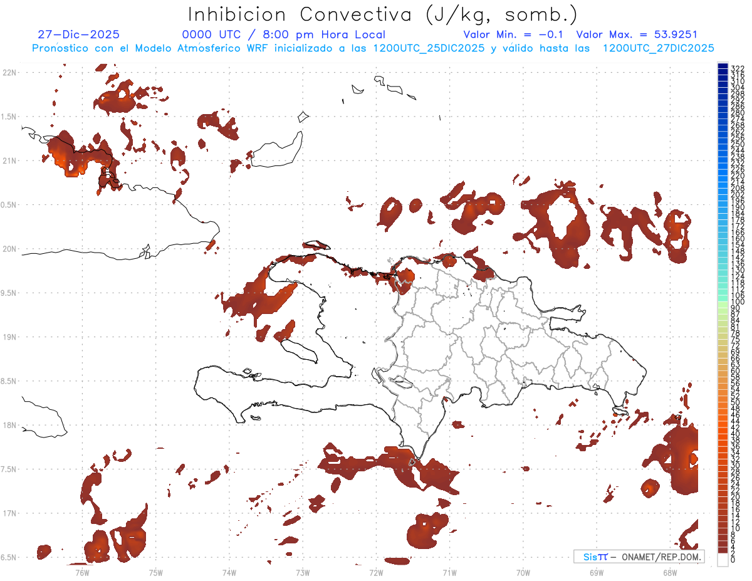Select the 'Valor Max. = 53.9251' readout
This screenshot has width=752, height=581.
click(637, 35)
